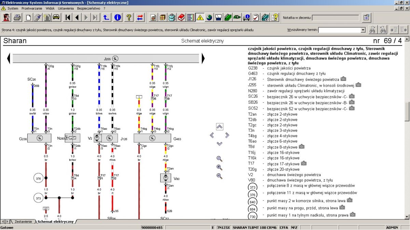The image size is (410, 230).
Task: Click the printer icon
Action: pos(17,17)
